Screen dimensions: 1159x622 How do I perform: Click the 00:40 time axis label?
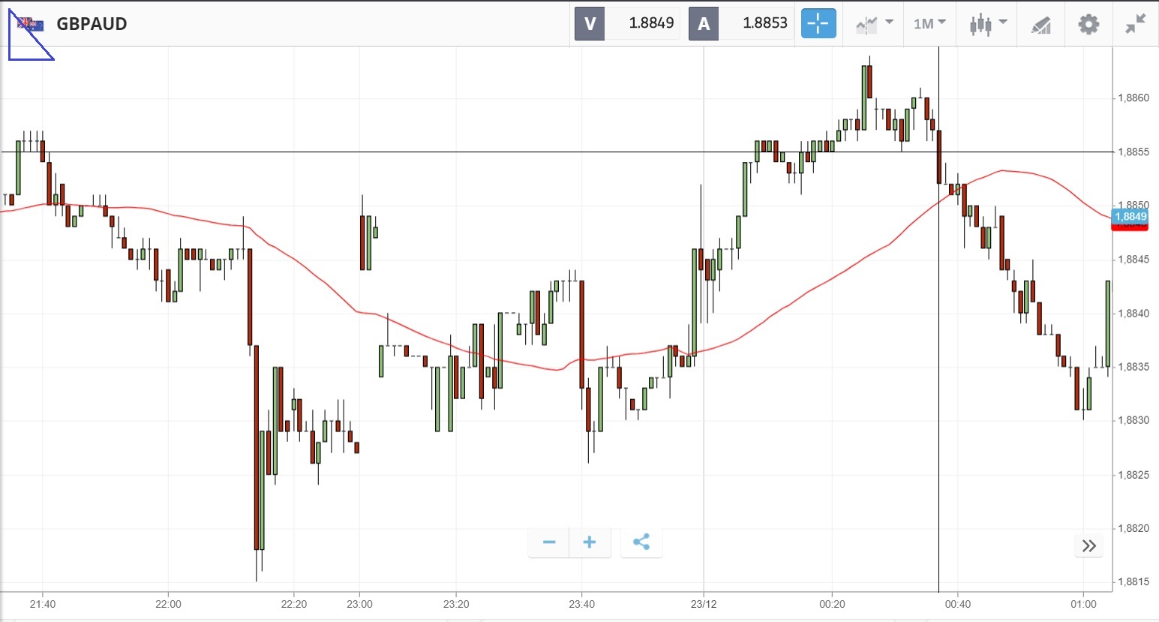pyautogui.click(x=957, y=604)
